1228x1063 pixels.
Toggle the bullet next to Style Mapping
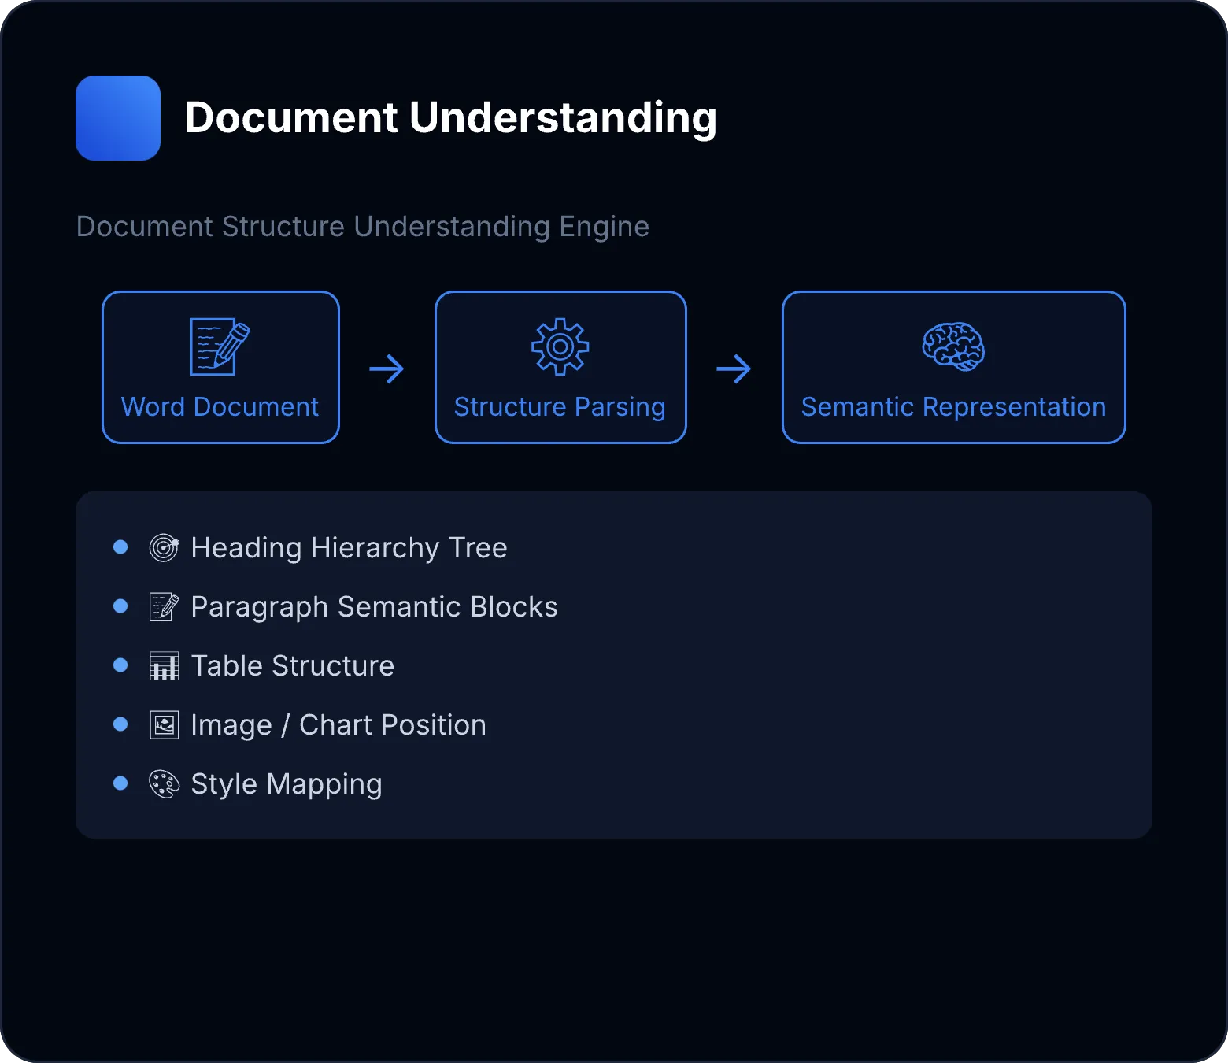tap(120, 783)
